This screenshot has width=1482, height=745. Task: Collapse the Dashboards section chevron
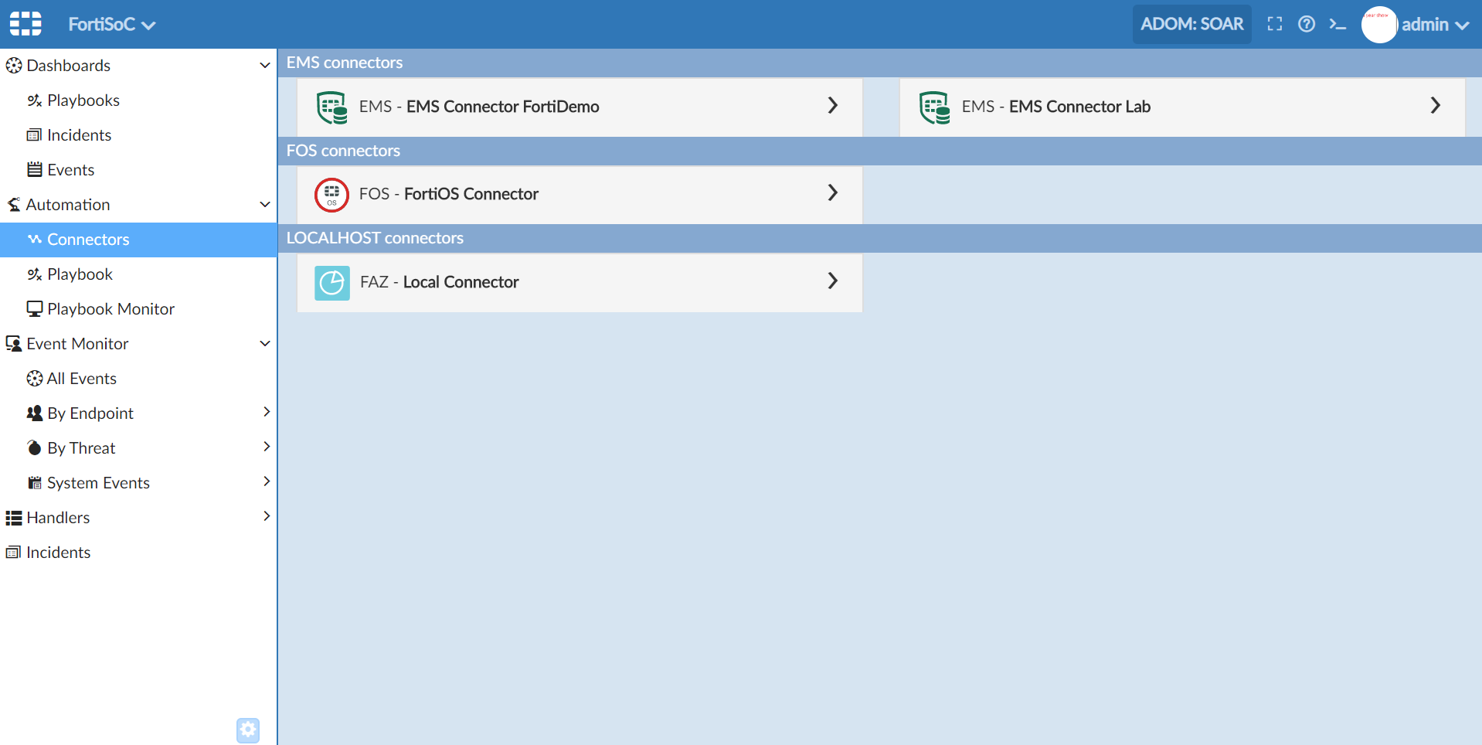point(265,66)
